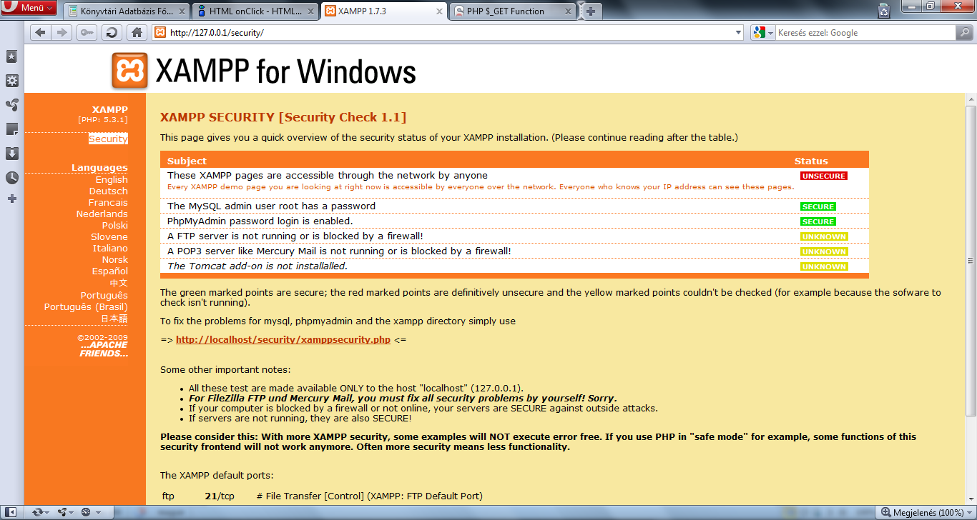Viewport: 977px width, 520px height.
Task: Open a new tab with the plus button
Action: pyautogui.click(x=591, y=11)
